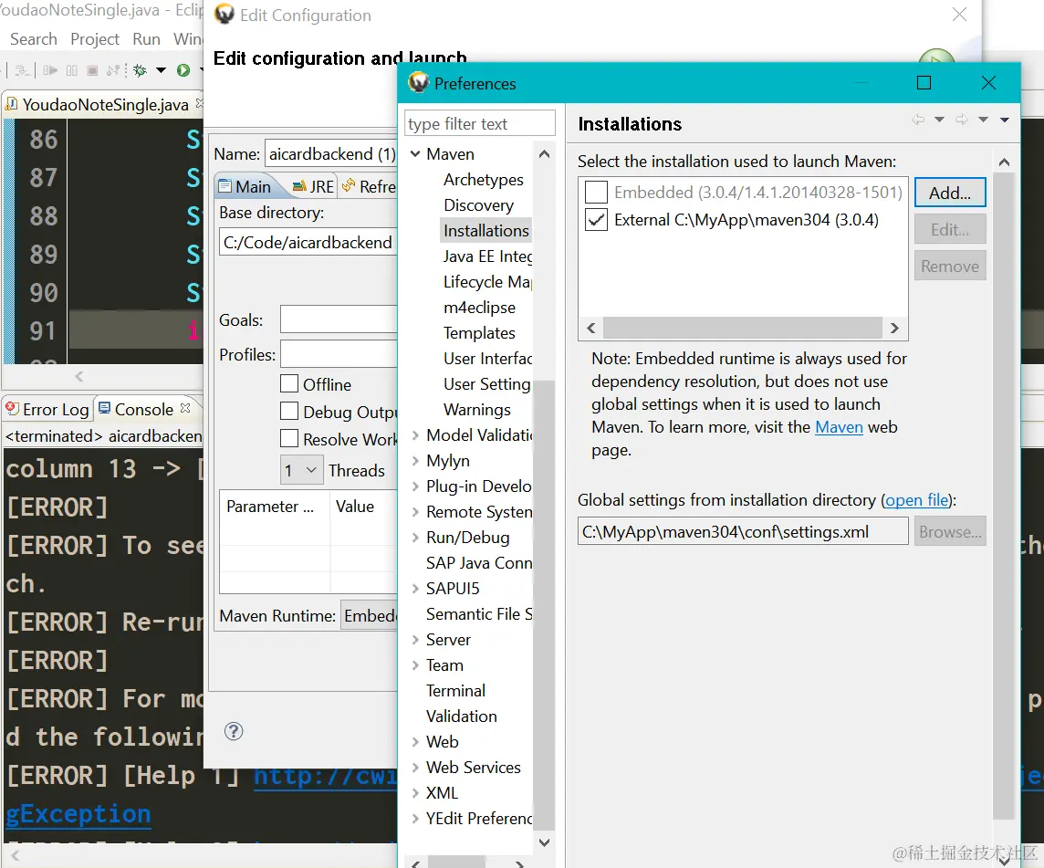Click the Edit Configuration title icon

tap(224, 14)
